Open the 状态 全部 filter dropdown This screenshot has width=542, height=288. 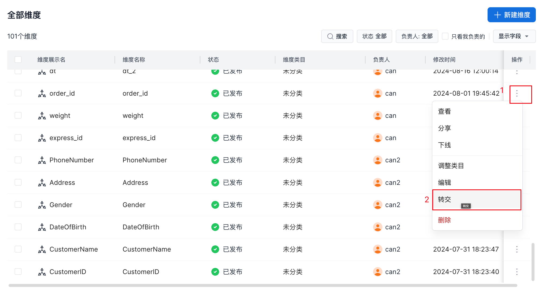(374, 36)
